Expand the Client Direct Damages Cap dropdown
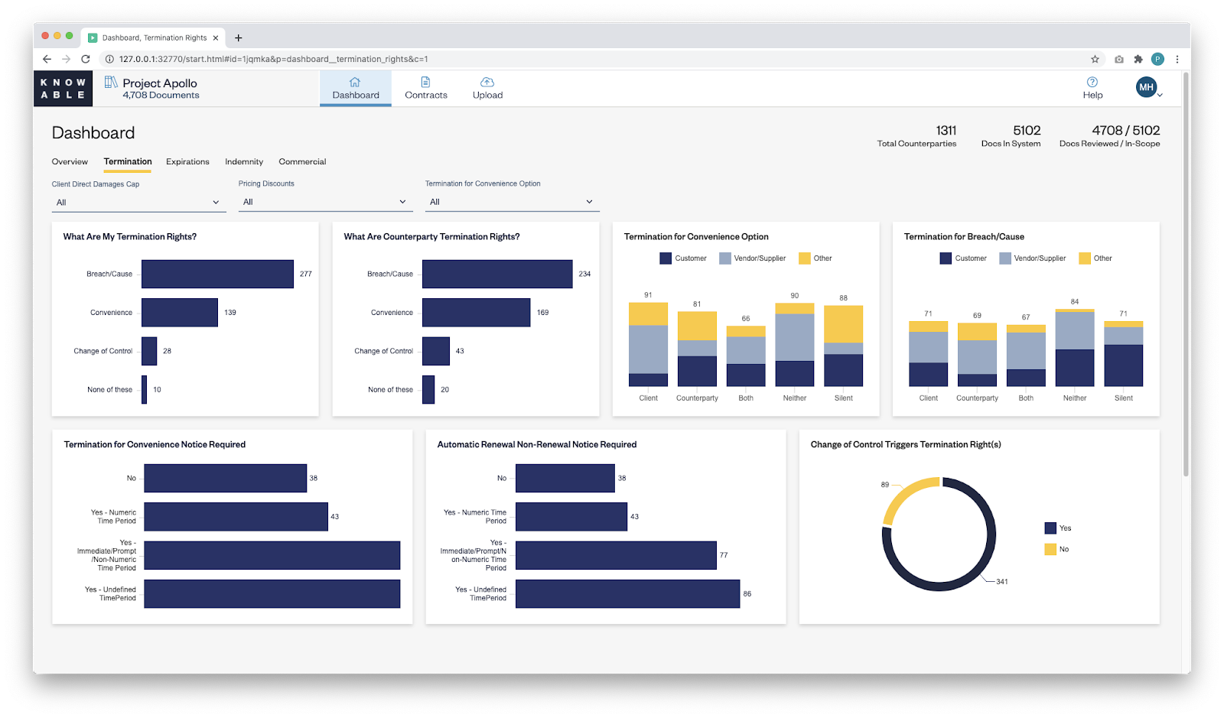 tap(138, 203)
